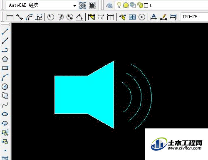Click the Make Block tool
Screen dimensions: 208x160
click(5, 142)
